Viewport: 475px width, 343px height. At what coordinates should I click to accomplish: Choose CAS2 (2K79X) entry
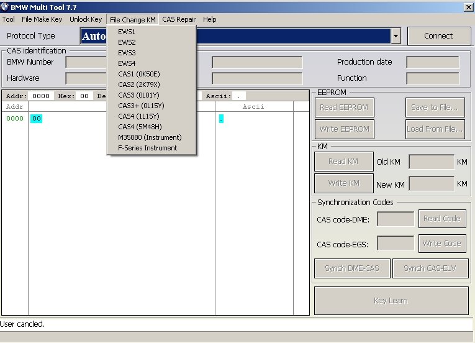[x=152, y=85]
